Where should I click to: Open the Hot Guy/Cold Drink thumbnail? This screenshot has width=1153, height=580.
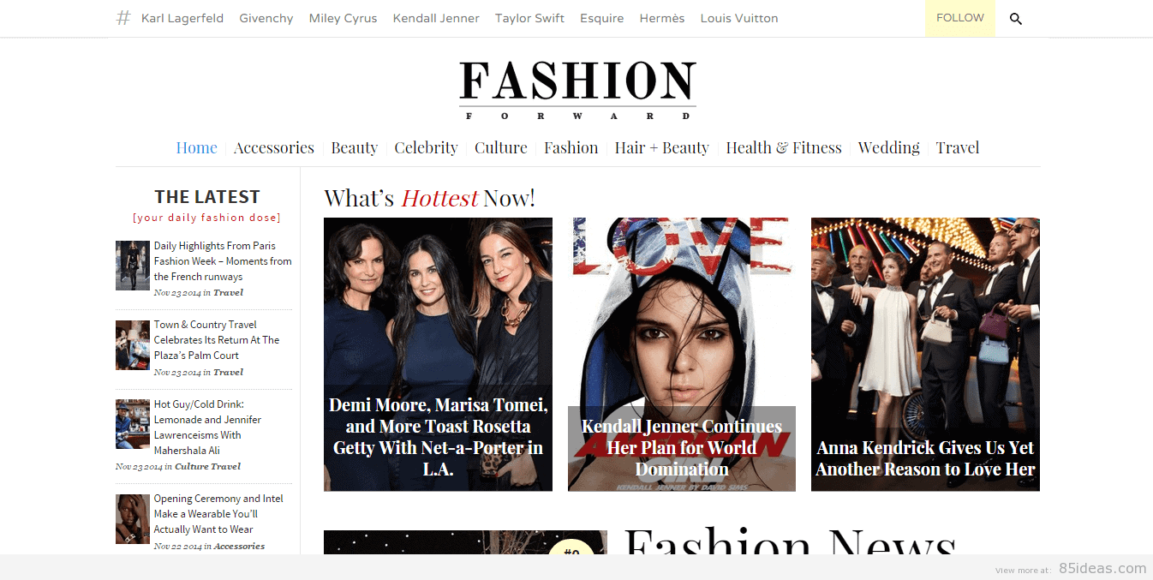tap(133, 424)
